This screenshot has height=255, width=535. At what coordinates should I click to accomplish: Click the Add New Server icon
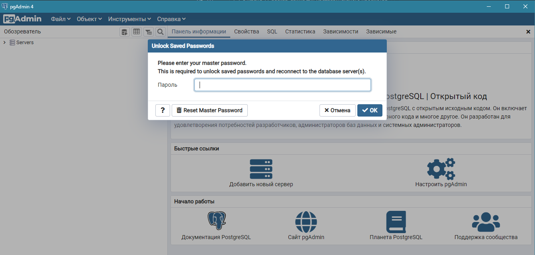(261, 169)
